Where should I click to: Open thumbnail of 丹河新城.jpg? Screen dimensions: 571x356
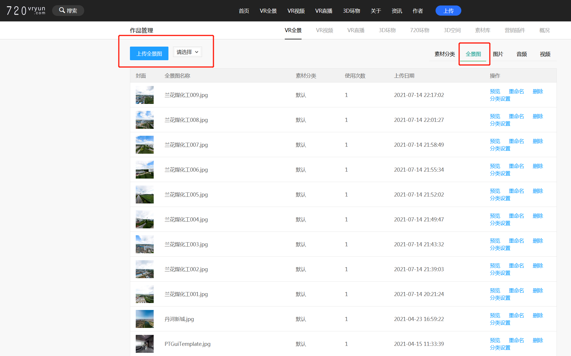145,319
